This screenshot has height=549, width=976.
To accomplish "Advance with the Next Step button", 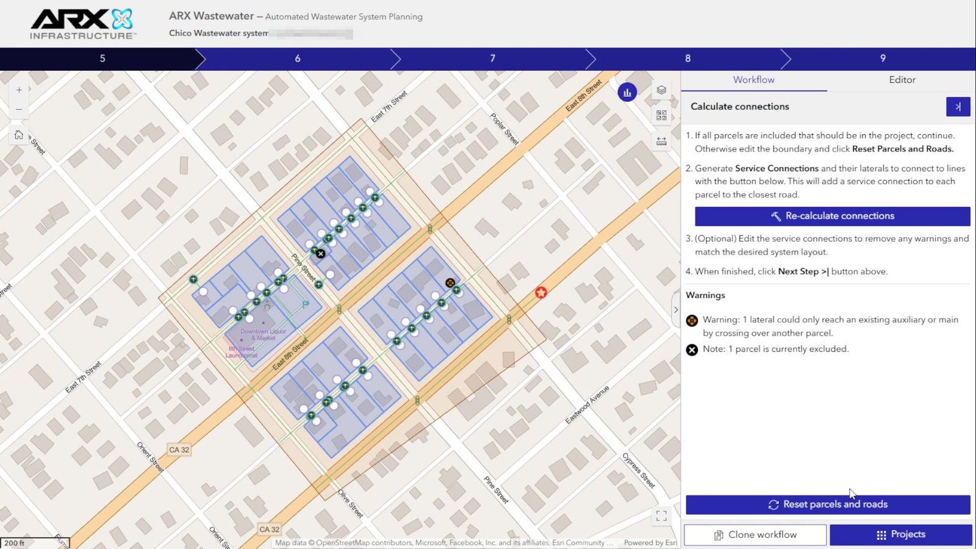I will point(958,107).
